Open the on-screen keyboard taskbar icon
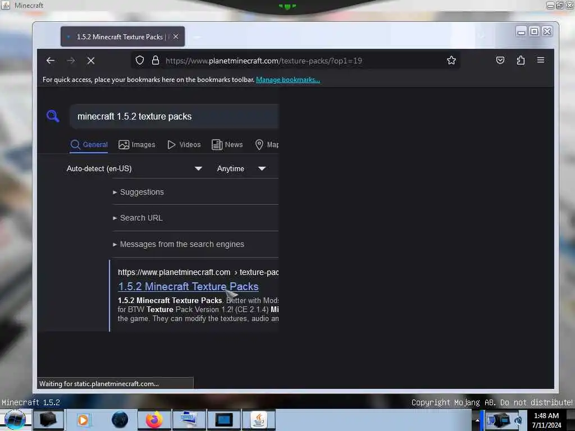The image size is (575, 431). click(189, 420)
